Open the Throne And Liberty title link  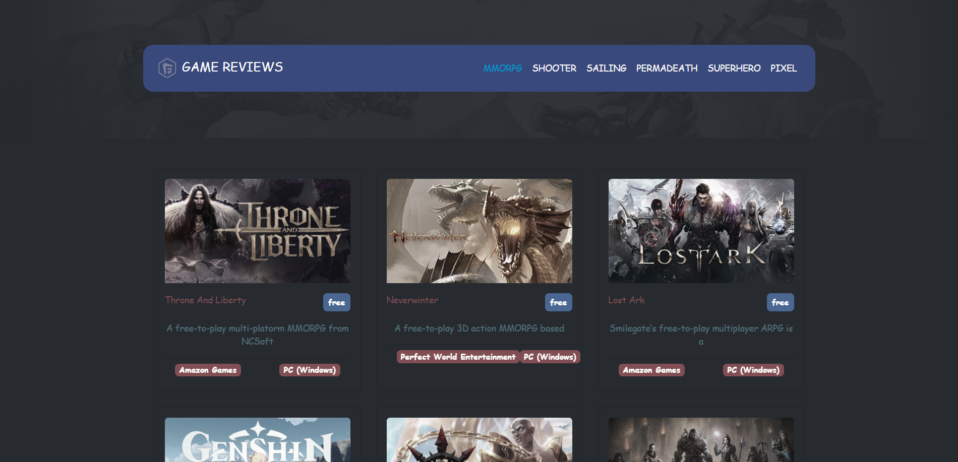point(205,300)
